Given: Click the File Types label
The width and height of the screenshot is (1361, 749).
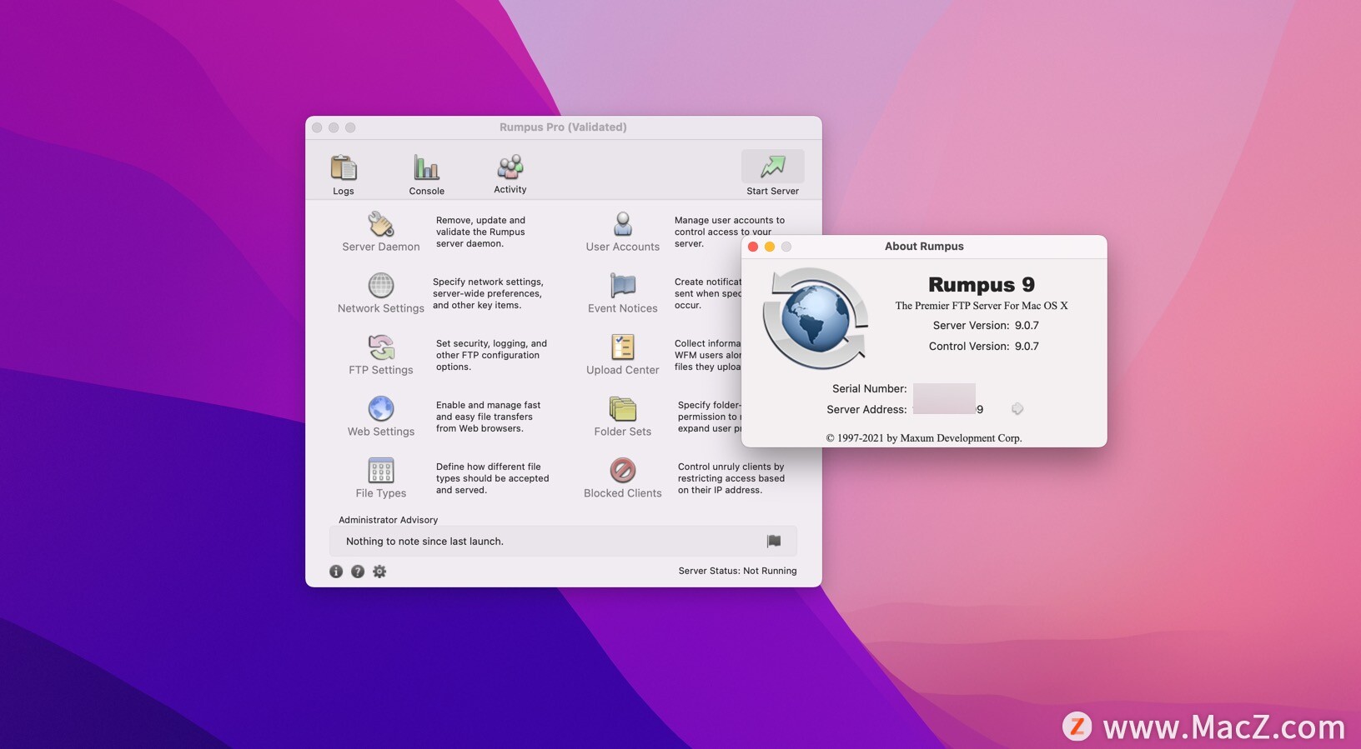Looking at the screenshot, I should point(381,493).
